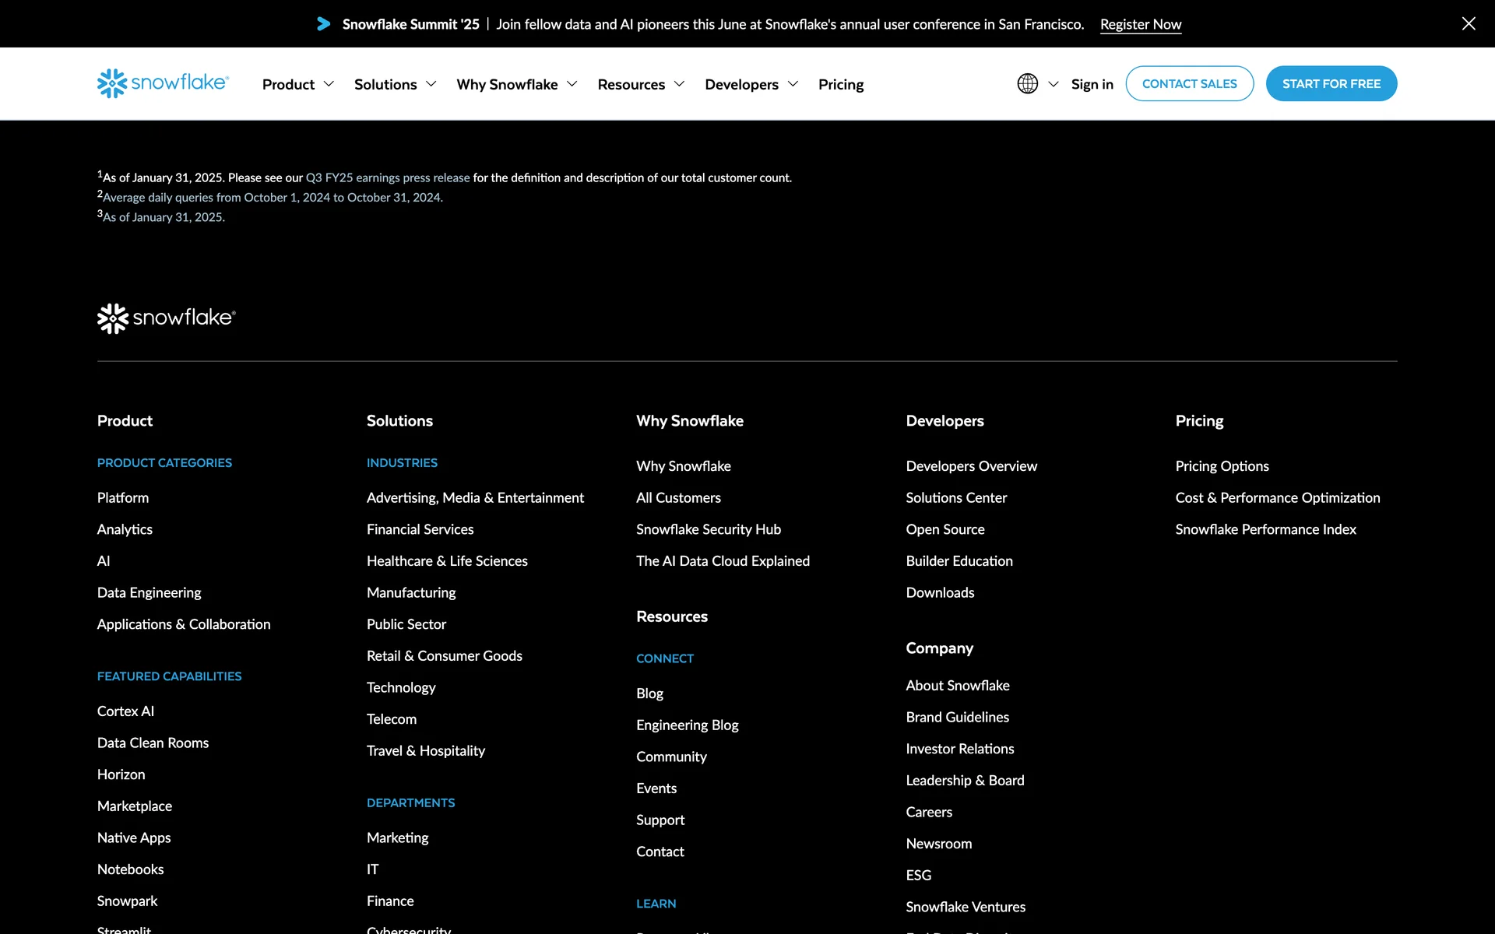The height and width of the screenshot is (934, 1495).
Task: Open the Developers dropdown chevron
Action: click(x=793, y=84)
